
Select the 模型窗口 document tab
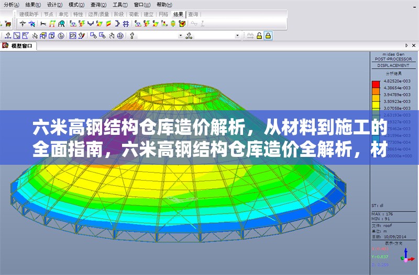point(18,46)
